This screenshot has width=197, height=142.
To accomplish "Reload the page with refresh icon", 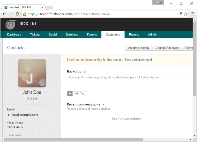I will tap(17, 14).
